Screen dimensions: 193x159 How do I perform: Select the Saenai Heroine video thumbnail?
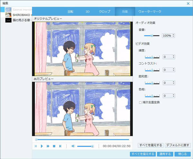[8, 9]
